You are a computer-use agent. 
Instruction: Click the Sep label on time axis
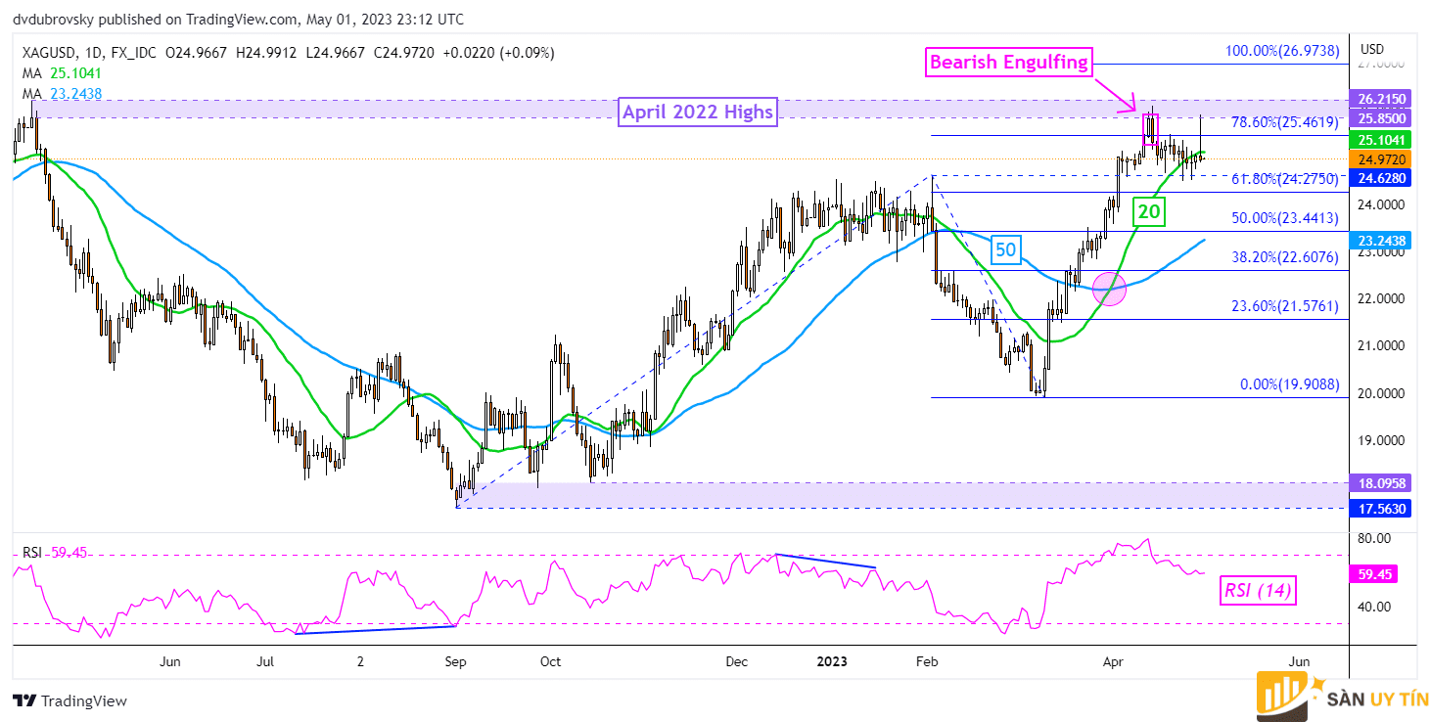455,662
